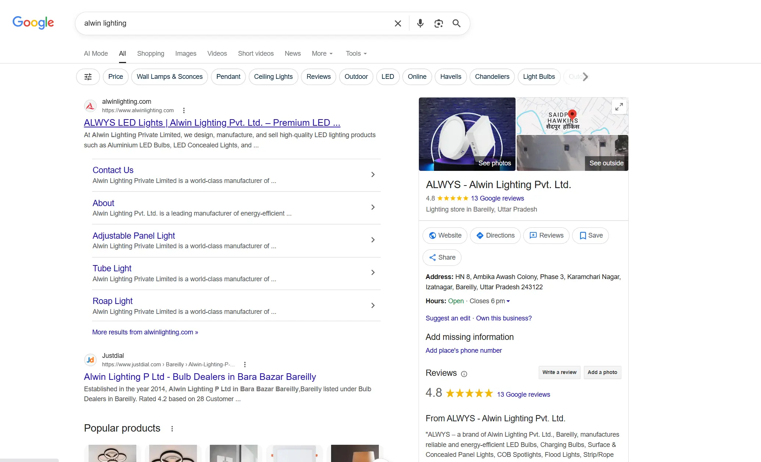Viewport: 761px width, 462px height.
Task: Switch to the Images tab
Action: pyautogui.click(x=186, y=54)
